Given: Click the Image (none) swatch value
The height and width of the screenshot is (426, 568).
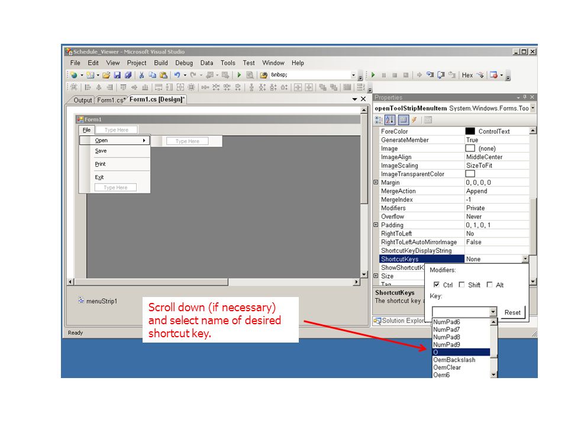Looking at the screenshot, I should pos(470,148).
